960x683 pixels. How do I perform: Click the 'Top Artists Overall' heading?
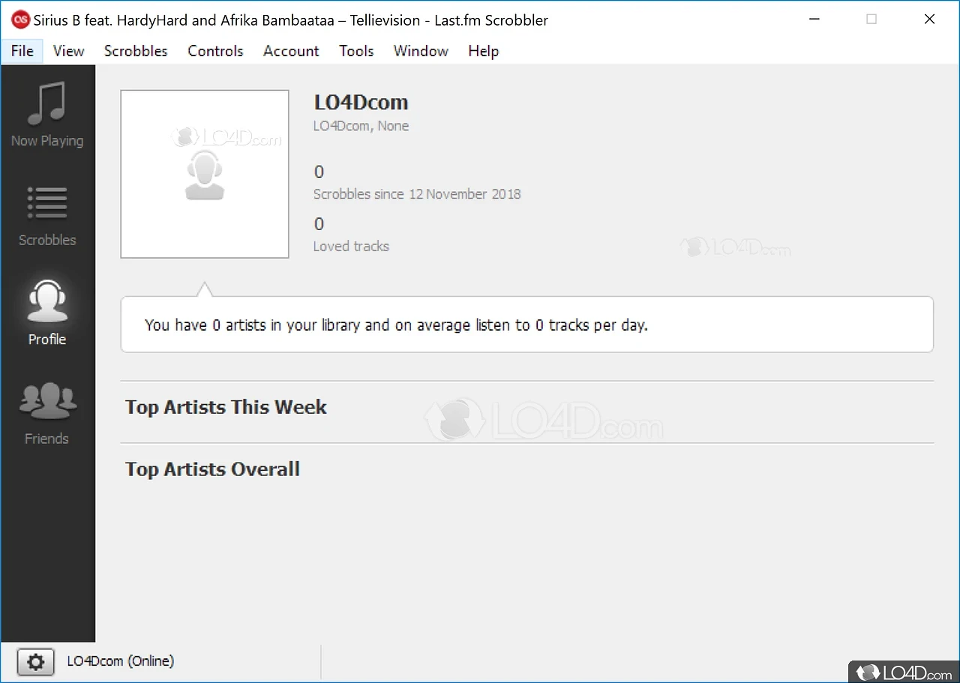[212, 469]
